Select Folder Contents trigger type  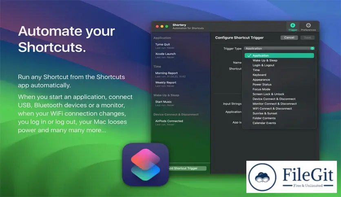264,118
